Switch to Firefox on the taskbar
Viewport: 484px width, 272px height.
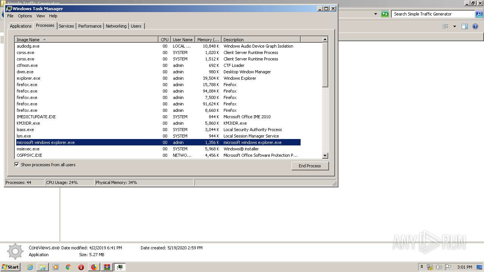click(x=94, y=267)
